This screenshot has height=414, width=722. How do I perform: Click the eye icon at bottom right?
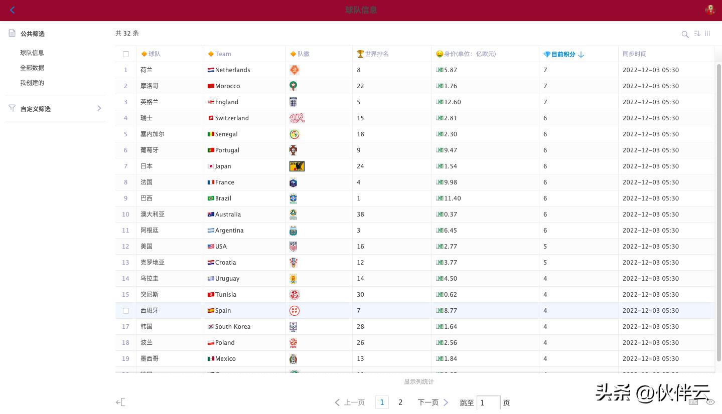tap(710, 401)
